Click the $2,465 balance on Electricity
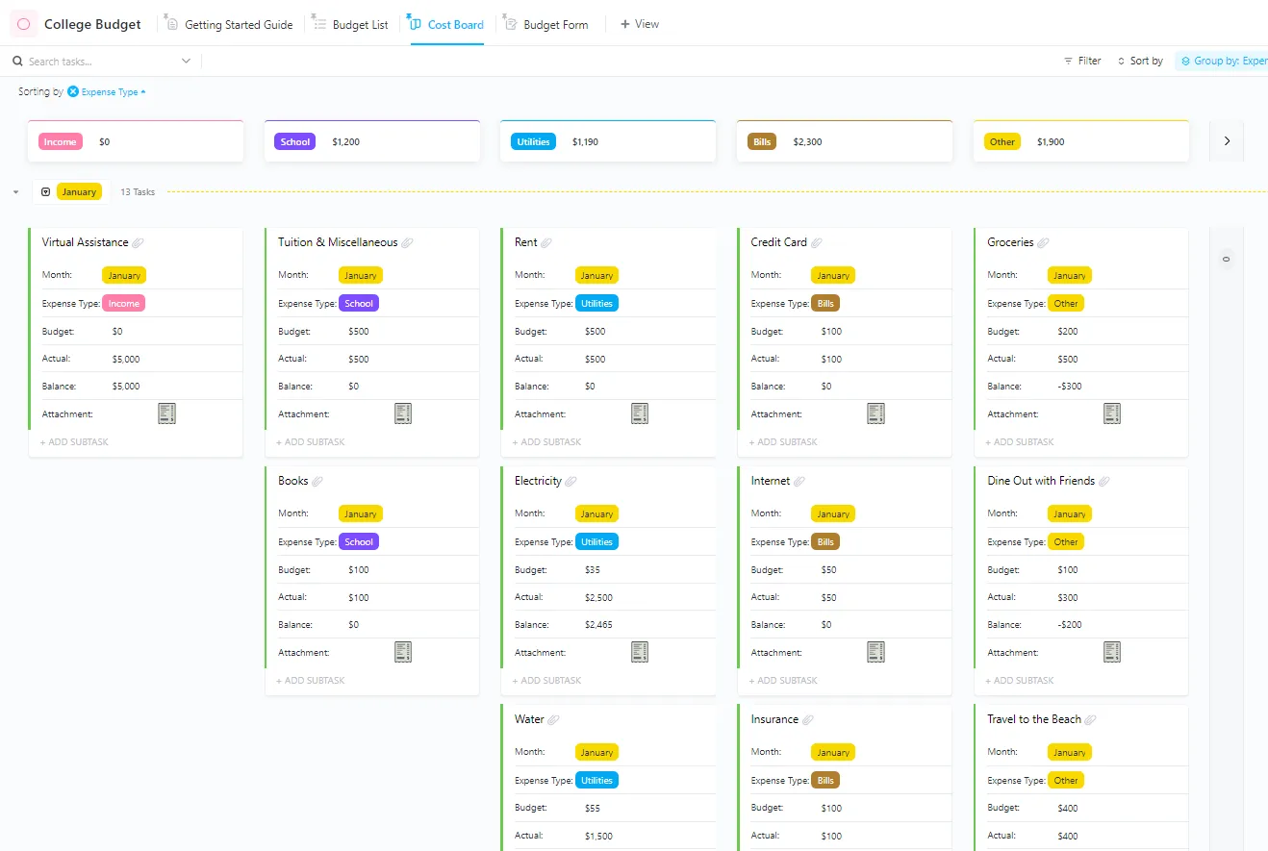The image size is (1268, 851). (x=598, y=625)
